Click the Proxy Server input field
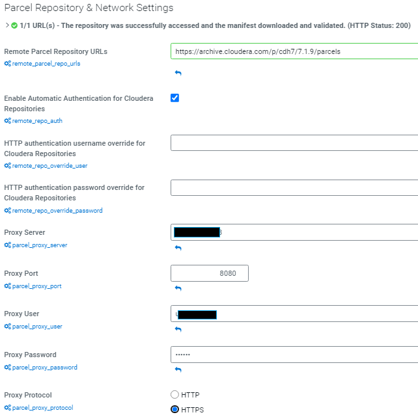Viewport: 418px width, 417px height. pos(294,232)
